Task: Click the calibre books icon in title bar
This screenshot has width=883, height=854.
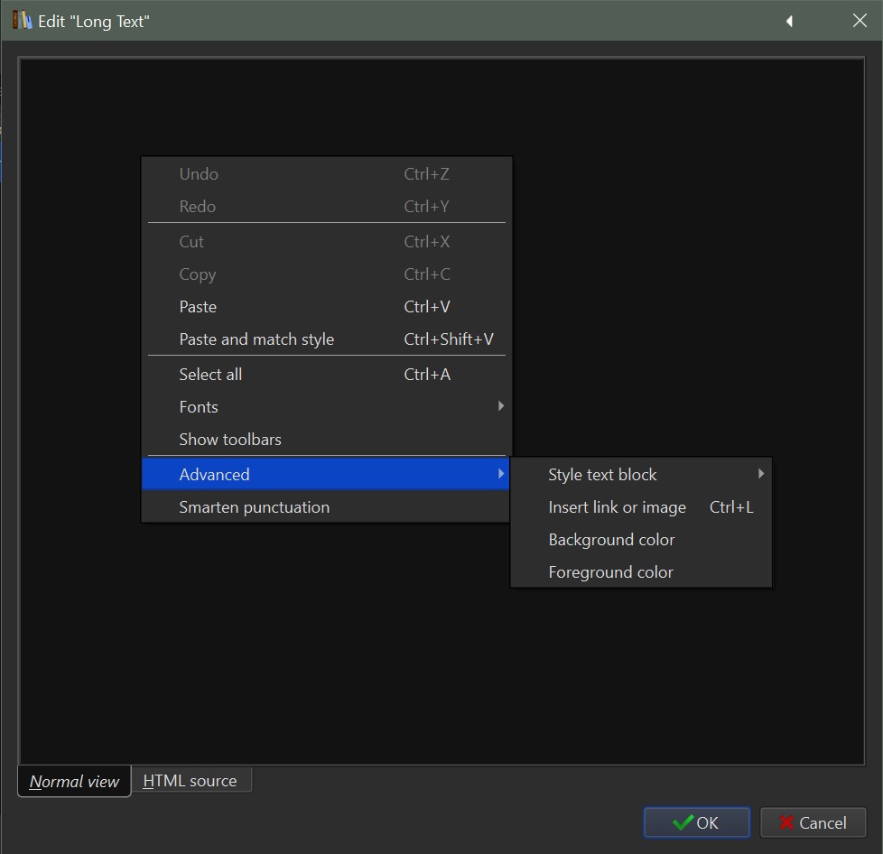Action: click(x=22, y=20)
